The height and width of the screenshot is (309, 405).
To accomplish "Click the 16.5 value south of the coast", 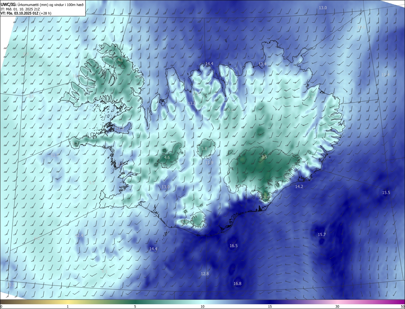I will (x=234, y=245).
